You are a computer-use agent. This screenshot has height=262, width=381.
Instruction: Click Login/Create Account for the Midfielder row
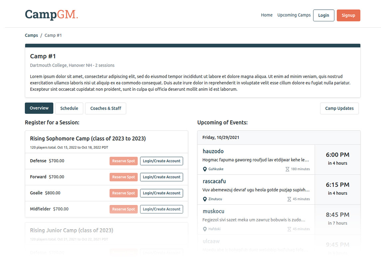click(x=161, y=209)
